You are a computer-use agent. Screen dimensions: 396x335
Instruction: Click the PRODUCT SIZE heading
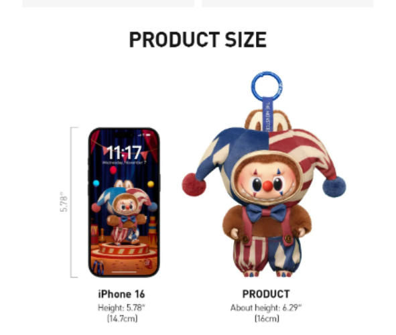coord(198,40)
